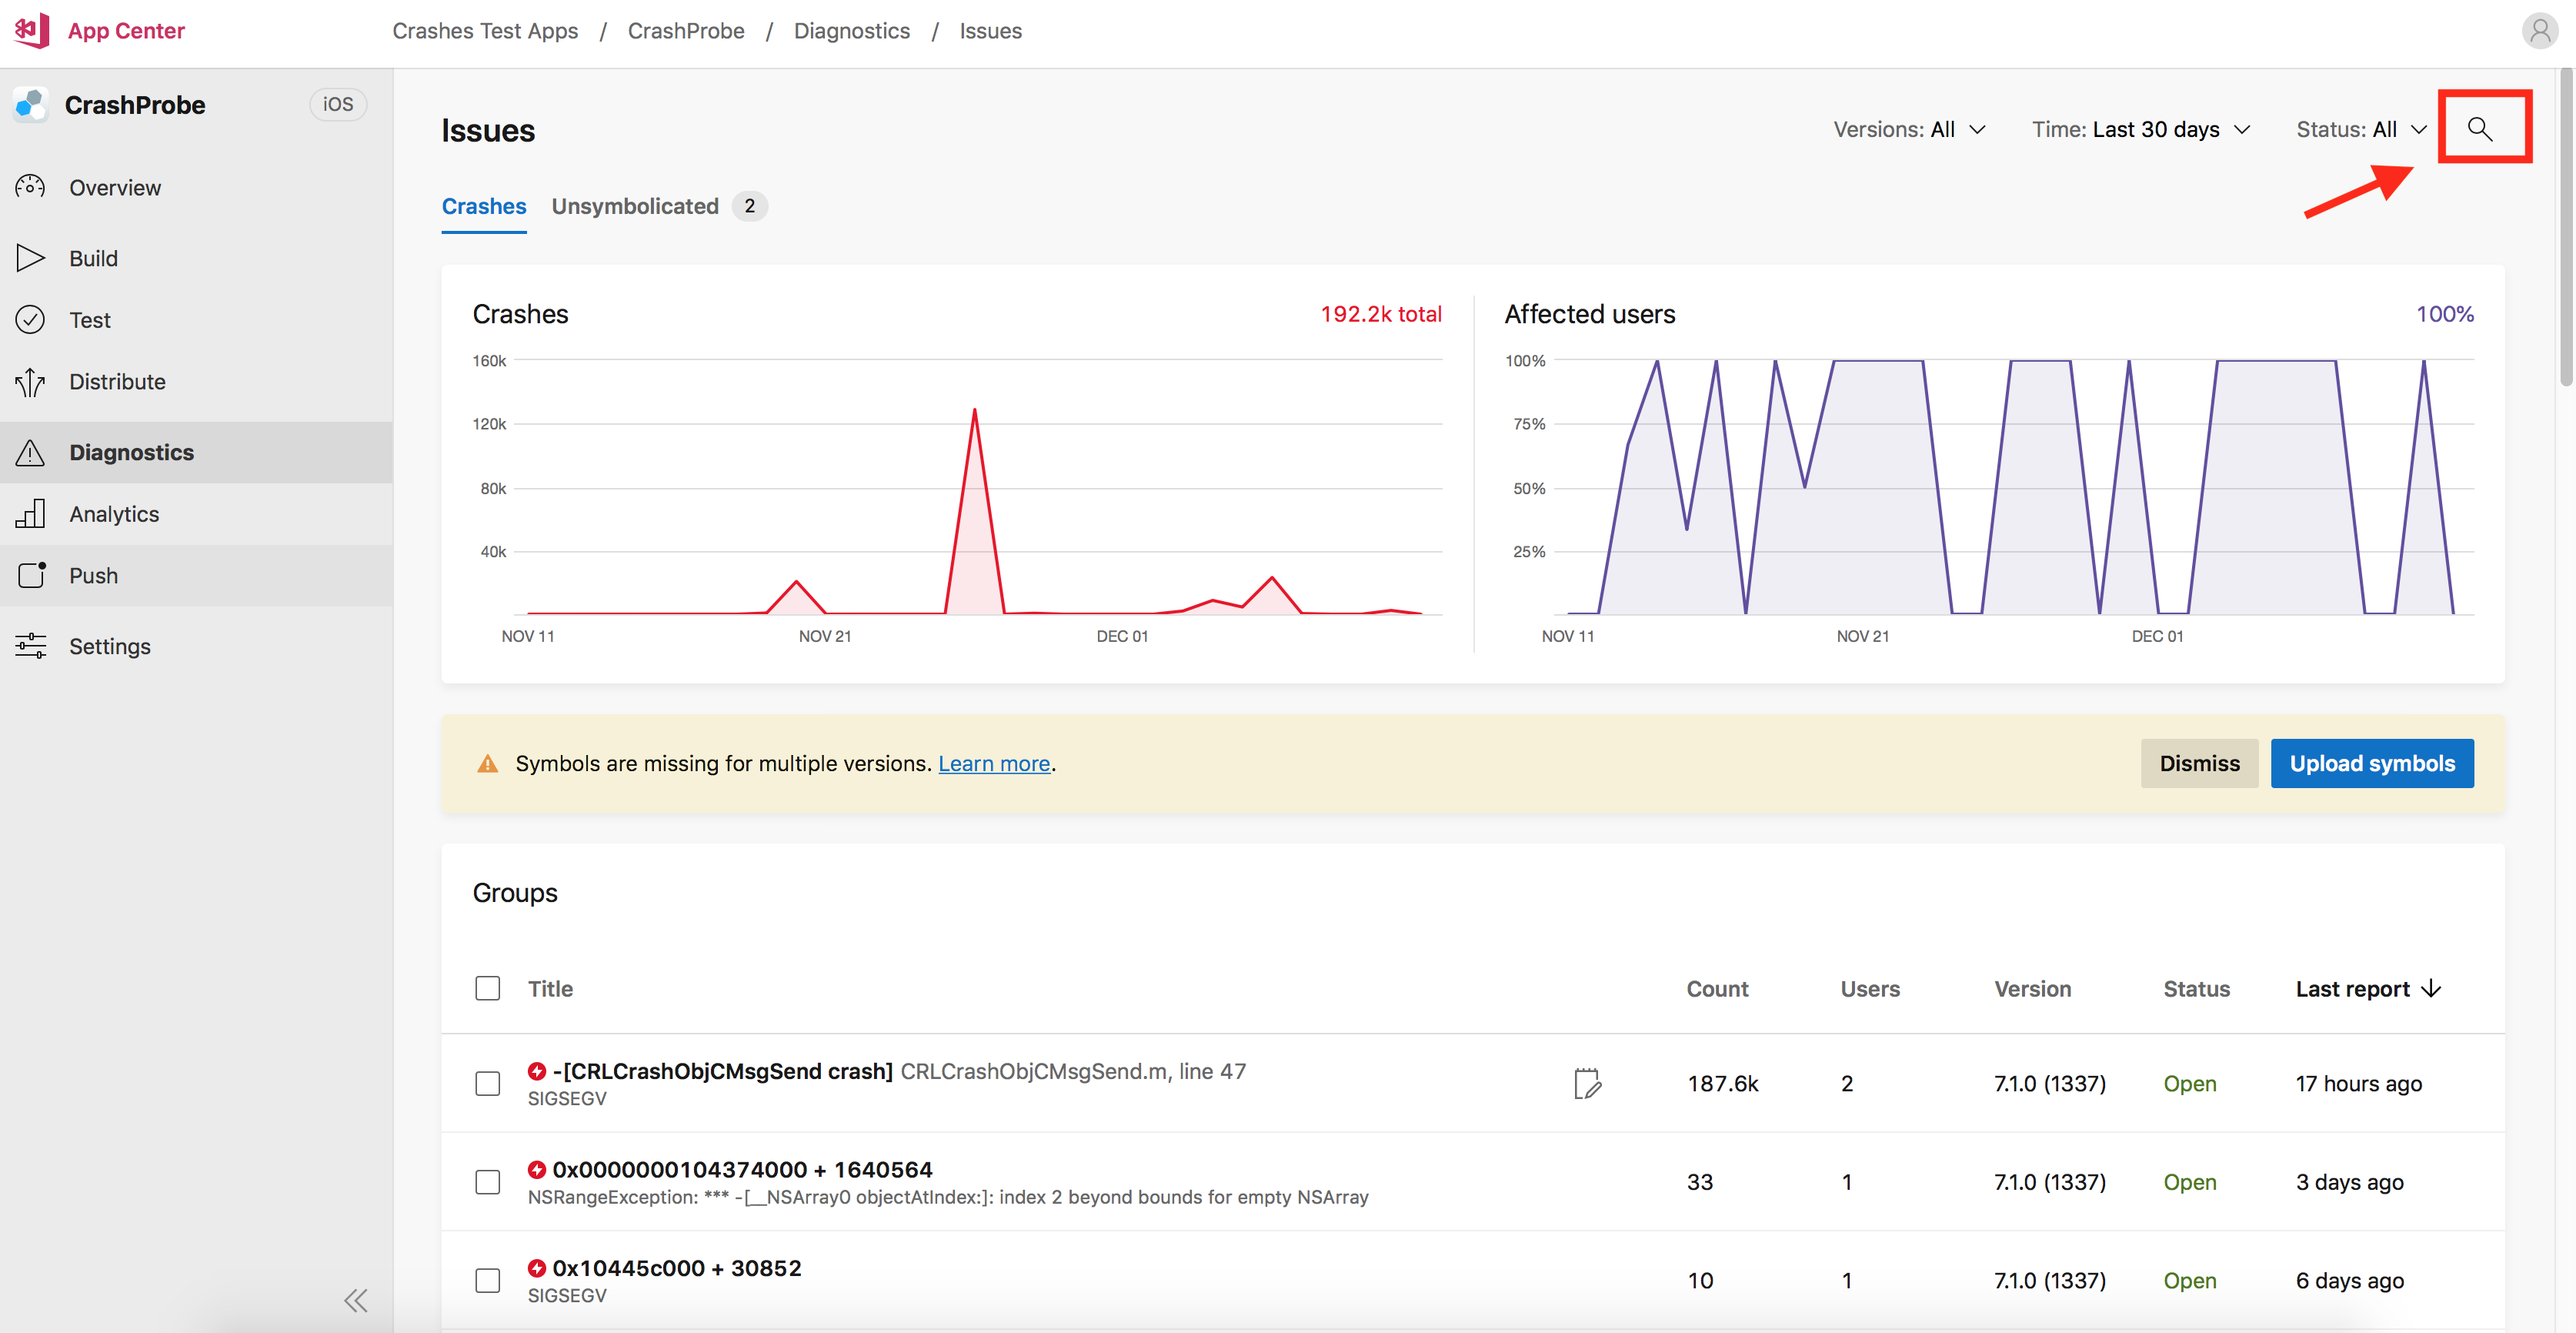
Task: Toggle checkbox for CRLCrashObjCMsgSend crash
Action: pyautogui.click(x=489, y=1081)
